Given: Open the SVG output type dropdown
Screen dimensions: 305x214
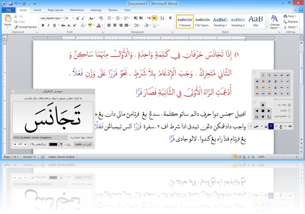Looking at the screenshot, I should point(41,136).
